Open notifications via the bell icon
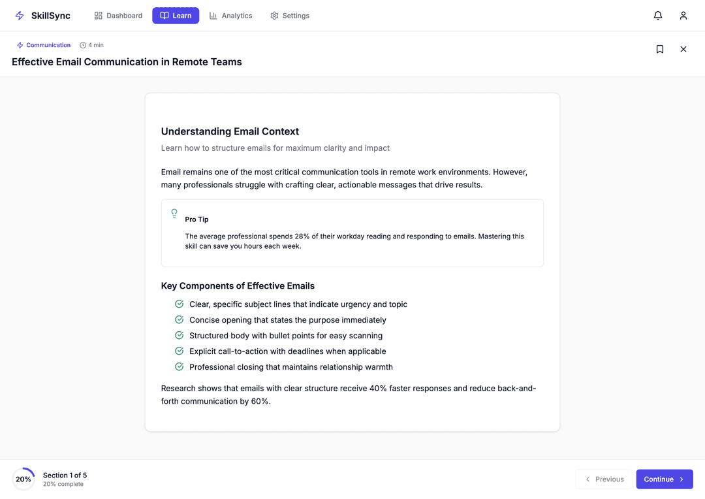Viewport: 705px width, 499px height. (657, 15)
